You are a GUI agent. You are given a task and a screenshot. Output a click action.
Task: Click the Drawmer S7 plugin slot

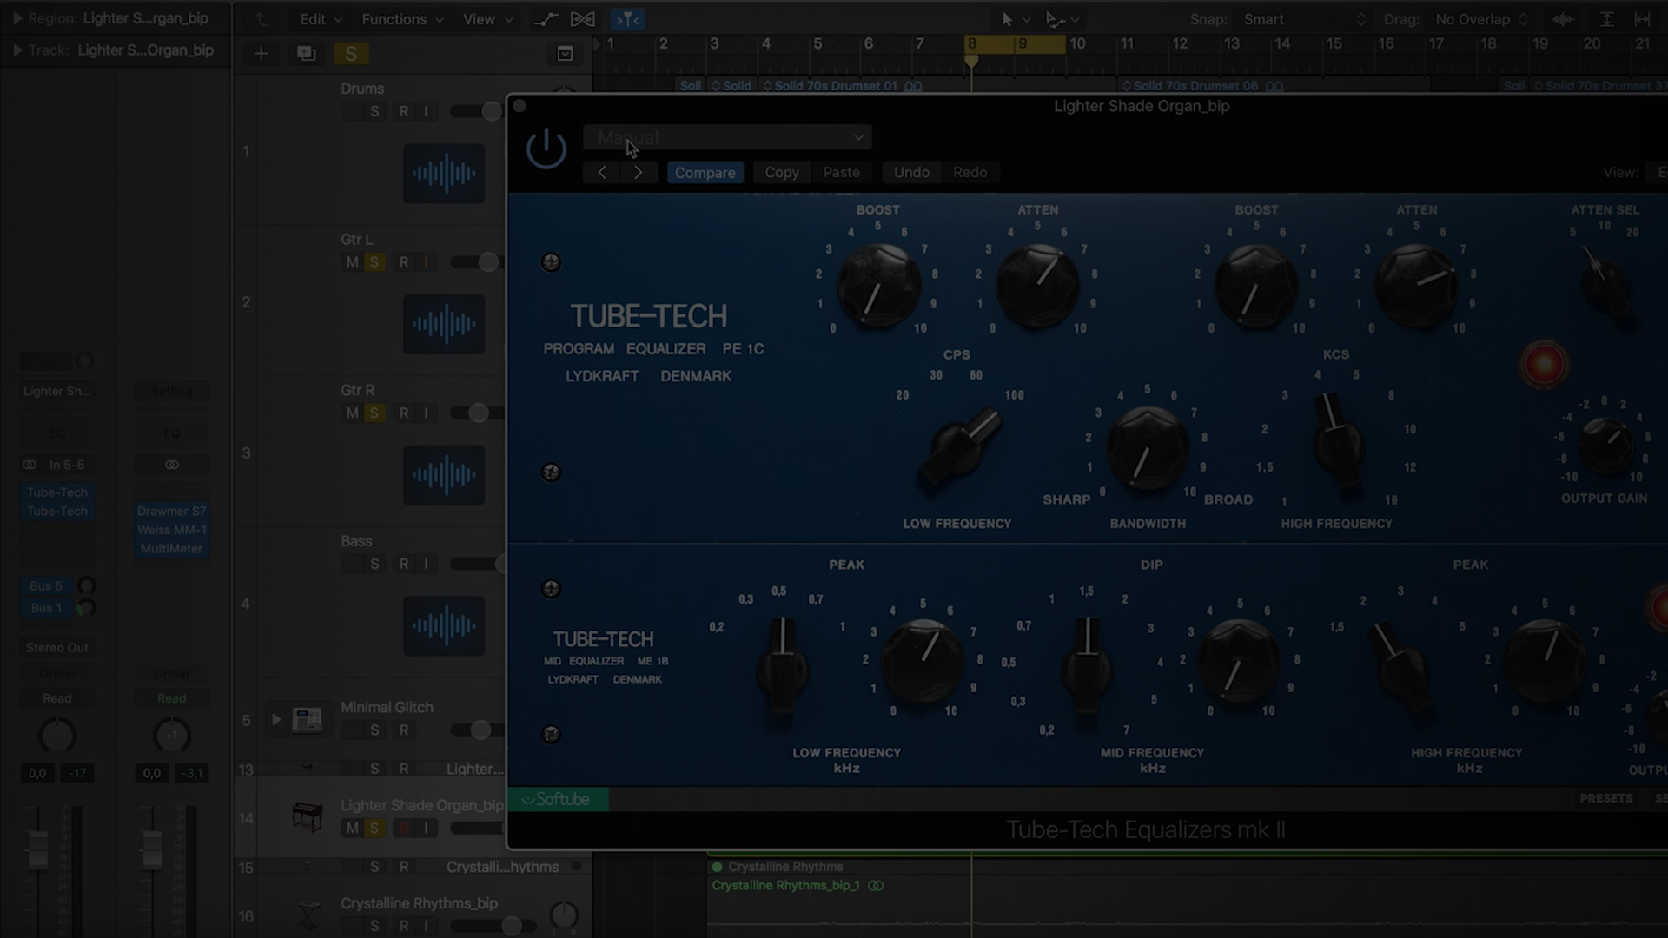(172, 512)
